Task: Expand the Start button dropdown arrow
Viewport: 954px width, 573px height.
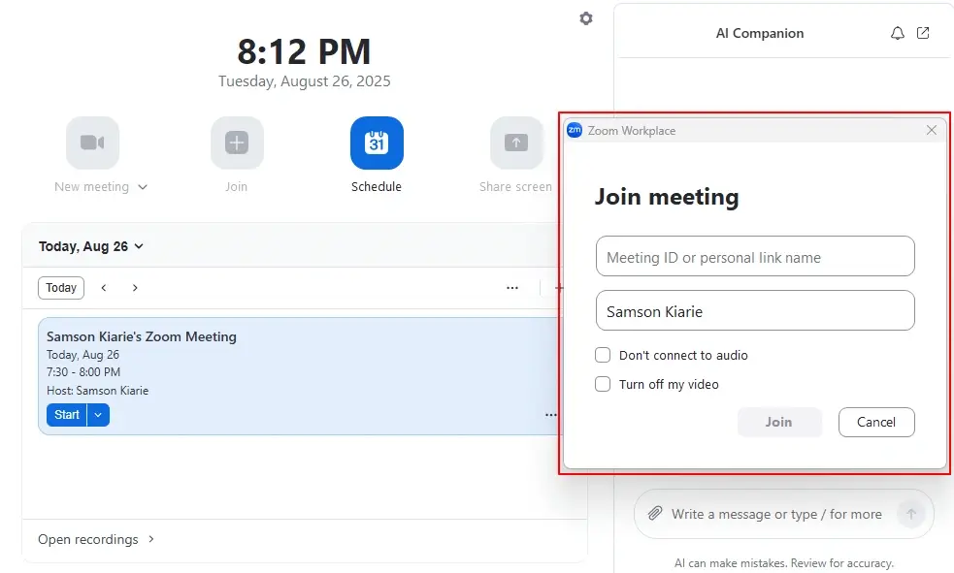Action: 98,415
